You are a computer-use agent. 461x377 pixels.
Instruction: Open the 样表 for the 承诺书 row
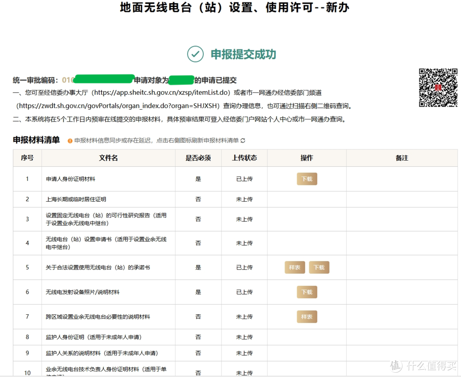tap(295, 267)
